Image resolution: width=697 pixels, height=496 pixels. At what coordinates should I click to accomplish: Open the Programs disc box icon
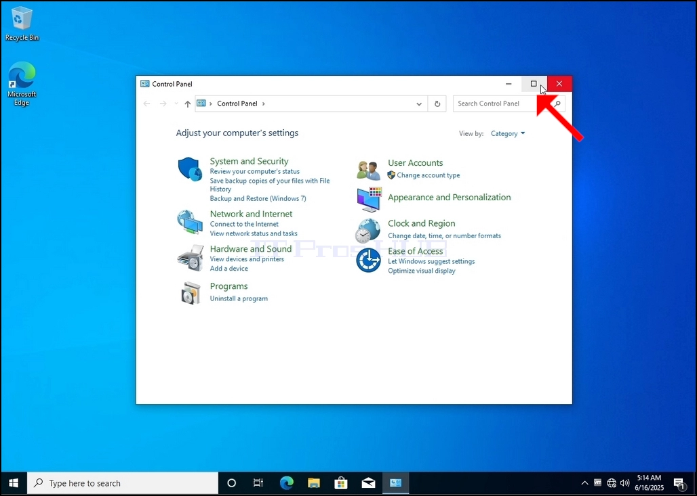click(x=191, y=292)
